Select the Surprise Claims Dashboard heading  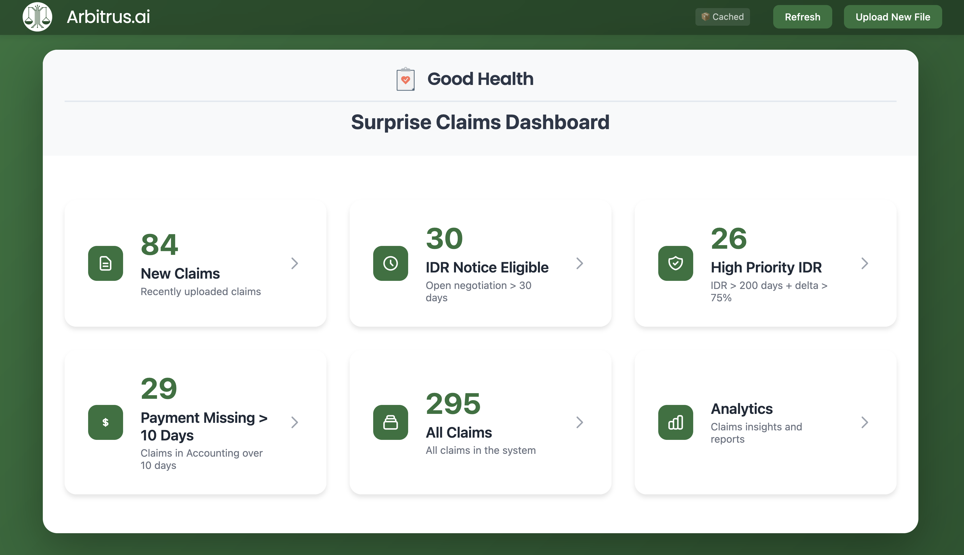pos(480,122)
